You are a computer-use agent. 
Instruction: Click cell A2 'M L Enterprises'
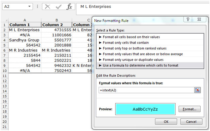25,30
